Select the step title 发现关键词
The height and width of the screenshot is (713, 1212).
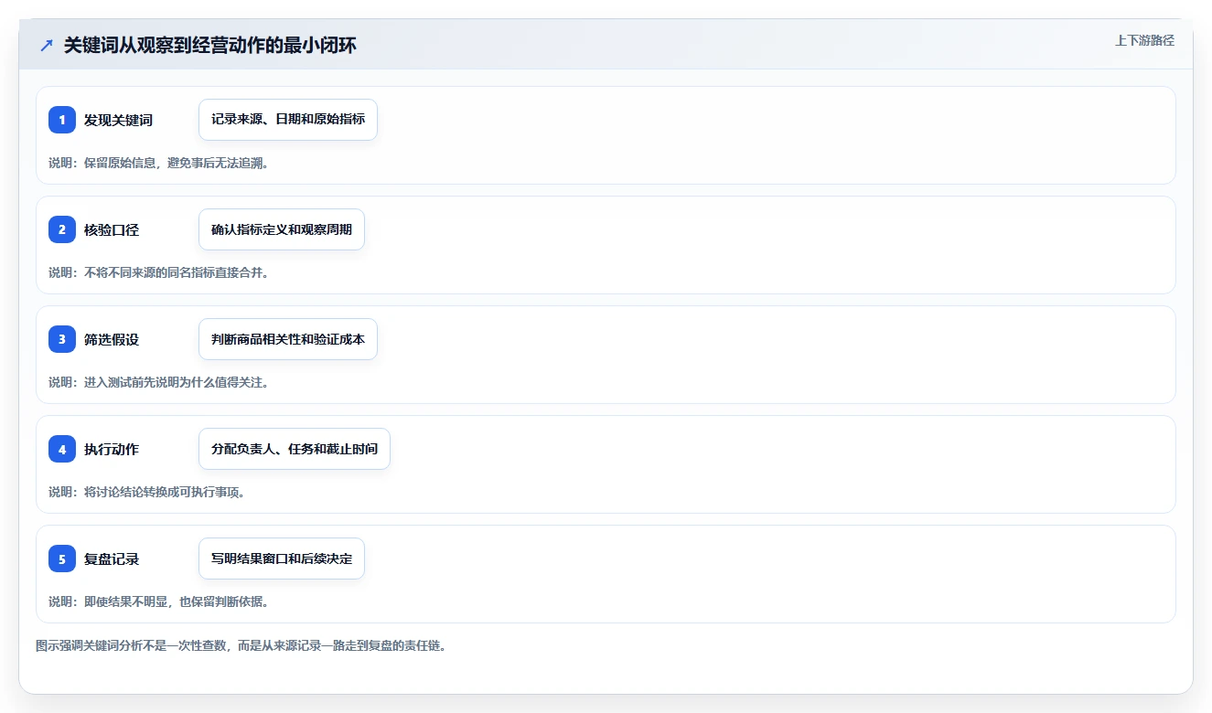tap(118, 120)
